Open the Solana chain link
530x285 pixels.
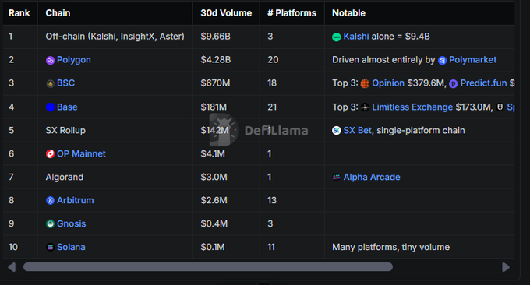click(x=71, y=247)
